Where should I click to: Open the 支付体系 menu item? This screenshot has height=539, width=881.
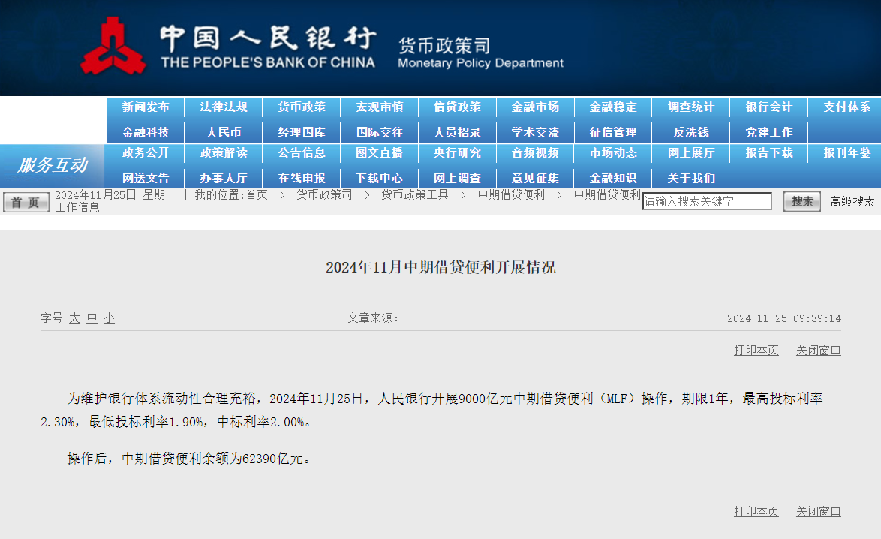click(846, 107)
